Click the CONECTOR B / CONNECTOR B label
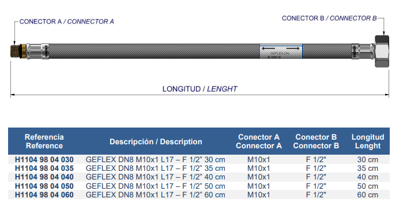The width and height of the screenshot is (403, 217). (329, 18)
